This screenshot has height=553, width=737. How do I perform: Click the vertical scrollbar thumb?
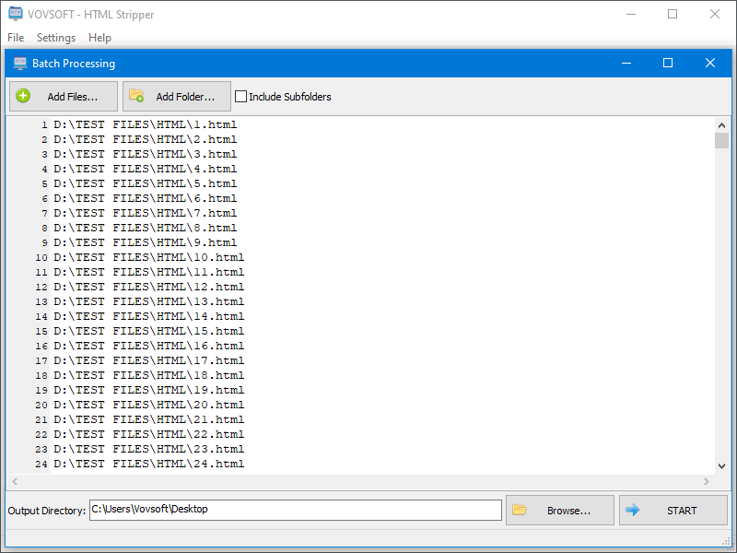tap(722, 141)
